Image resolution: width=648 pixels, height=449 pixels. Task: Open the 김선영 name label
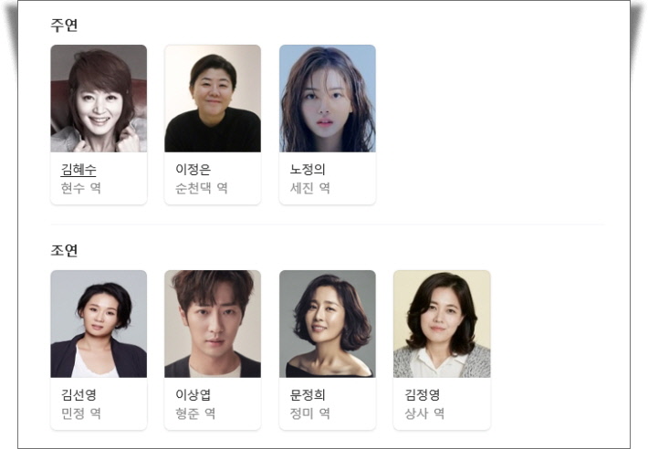click(x=78, y=395)
